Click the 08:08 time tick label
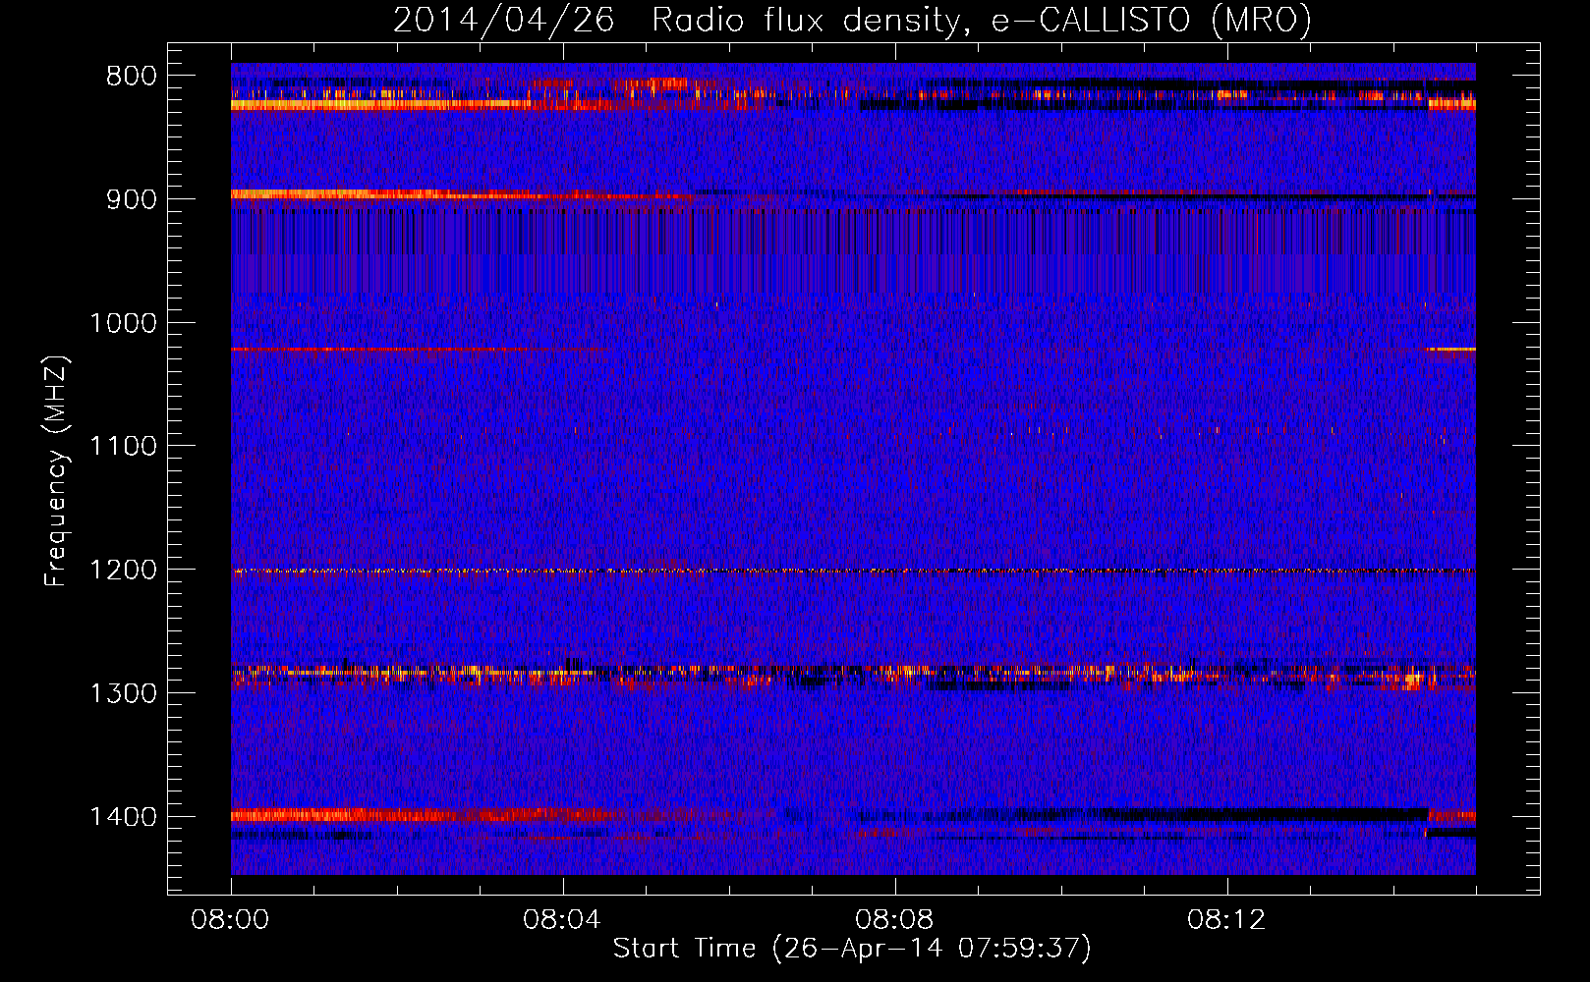Image resolution: width=1590 pixels, height=982 pixels. [x=893, y=920]
